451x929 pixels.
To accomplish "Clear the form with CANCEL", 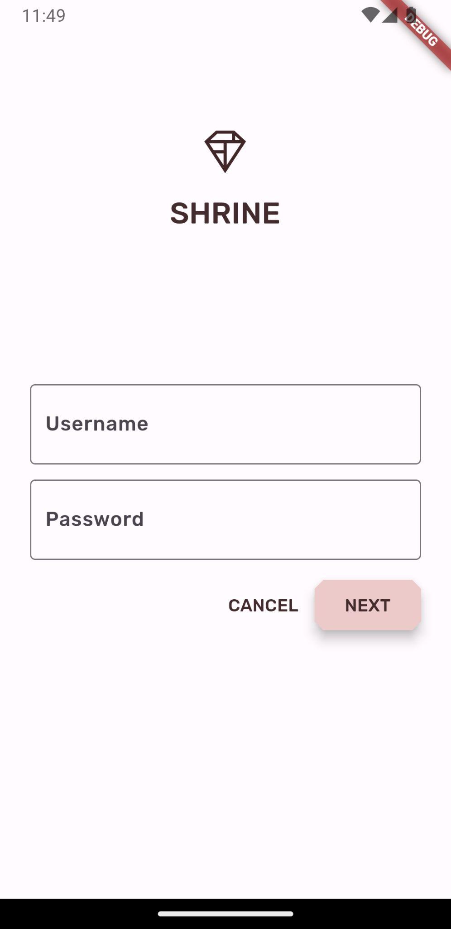I will (x=263, y=605).
